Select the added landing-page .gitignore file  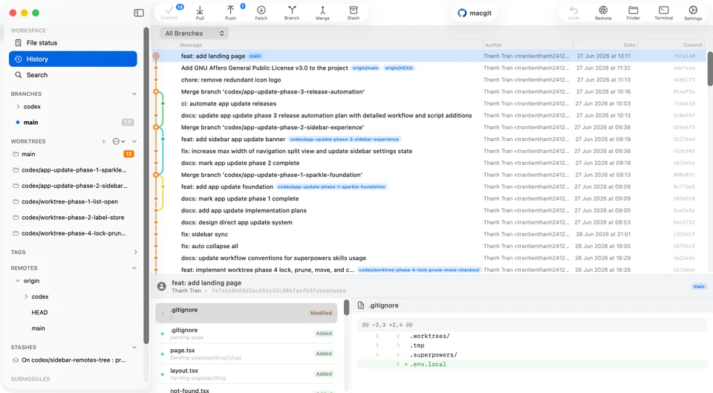point(247,334)
